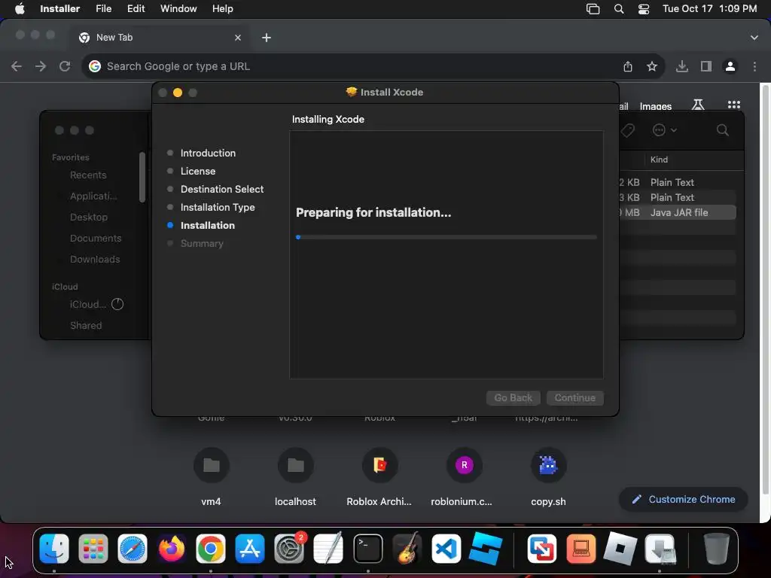
Task: Launch Safari from the Dock
Action: [x=133, y=548]
